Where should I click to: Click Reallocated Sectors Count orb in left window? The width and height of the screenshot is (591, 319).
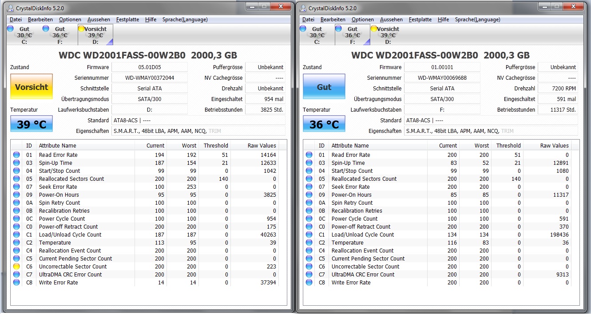click(16, 179)
